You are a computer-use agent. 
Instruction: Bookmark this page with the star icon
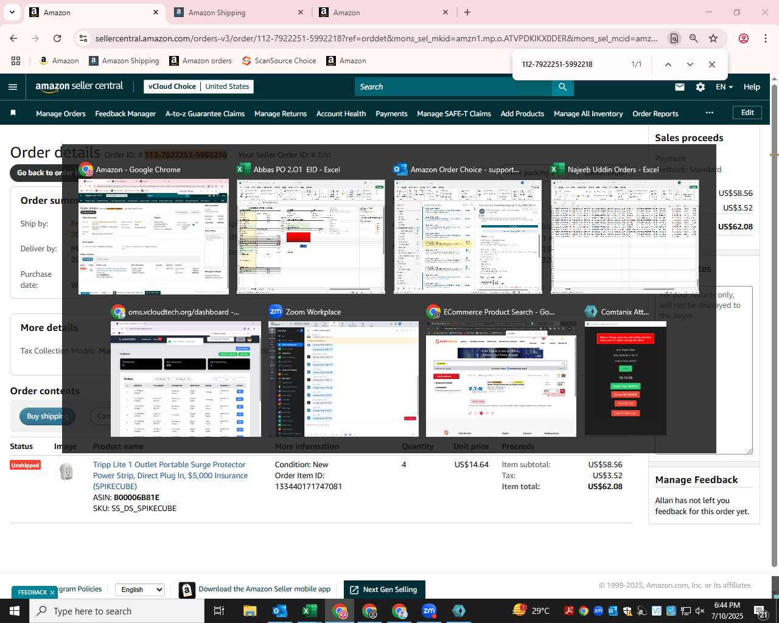point(713,38)
